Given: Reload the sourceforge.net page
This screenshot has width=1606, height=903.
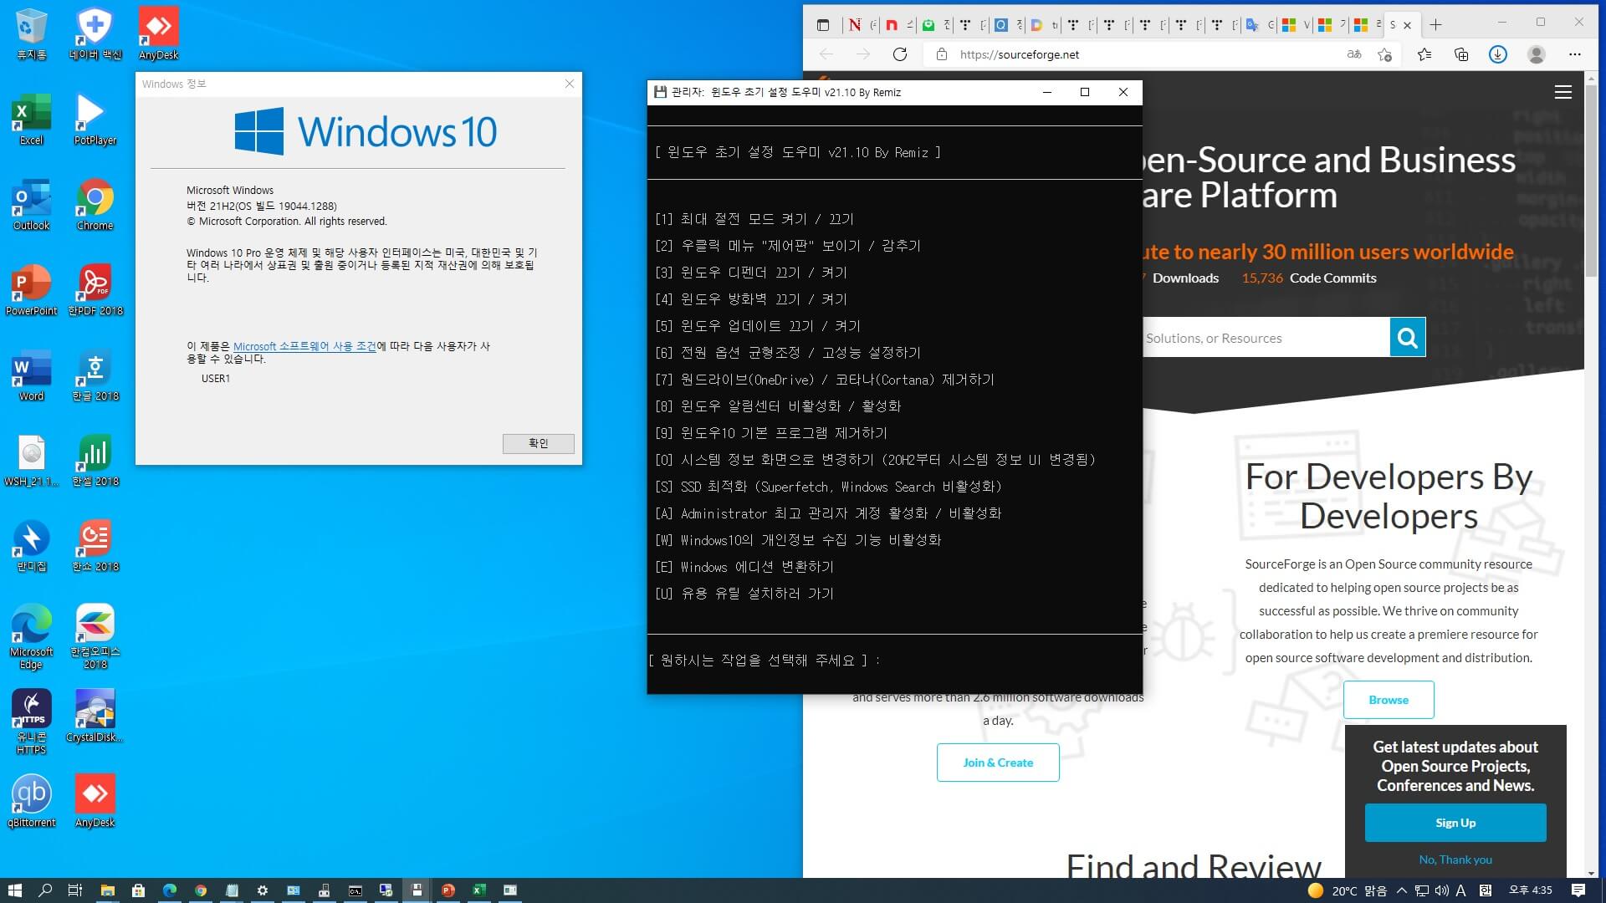Looking at the screenshot, I should tap(900, 54).
